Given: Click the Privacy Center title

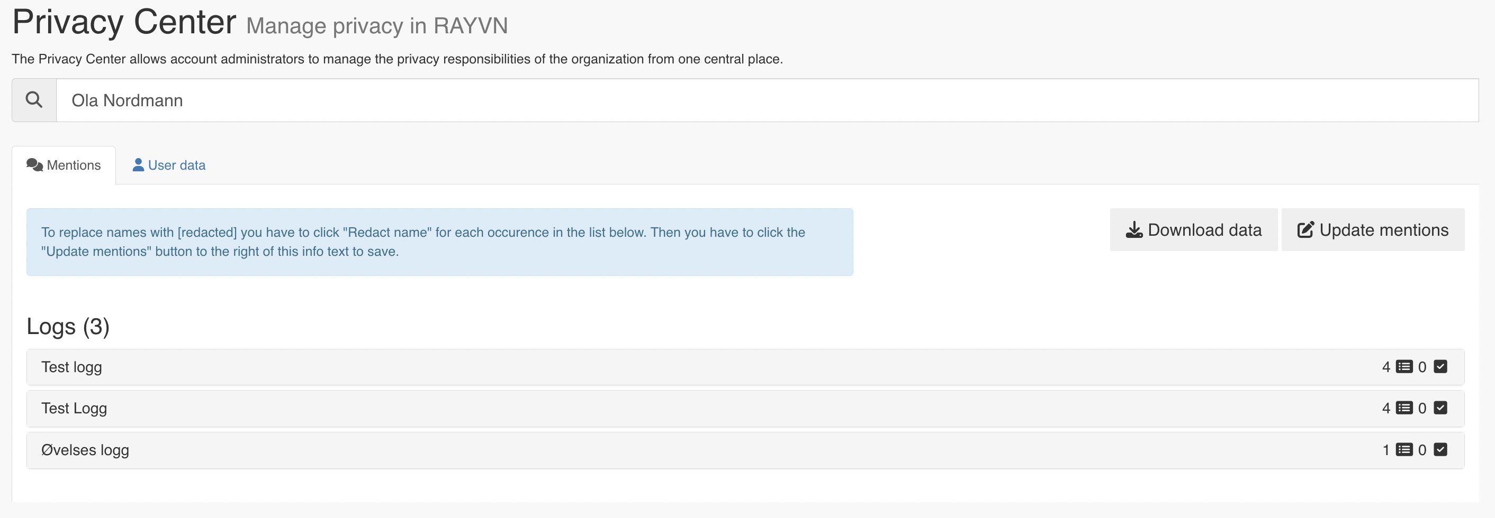Looking at the screenshot, I should (124, 22).
